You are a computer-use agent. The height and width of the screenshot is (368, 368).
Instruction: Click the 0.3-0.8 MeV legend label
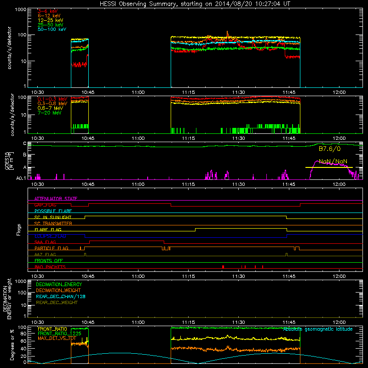(52, 103)
